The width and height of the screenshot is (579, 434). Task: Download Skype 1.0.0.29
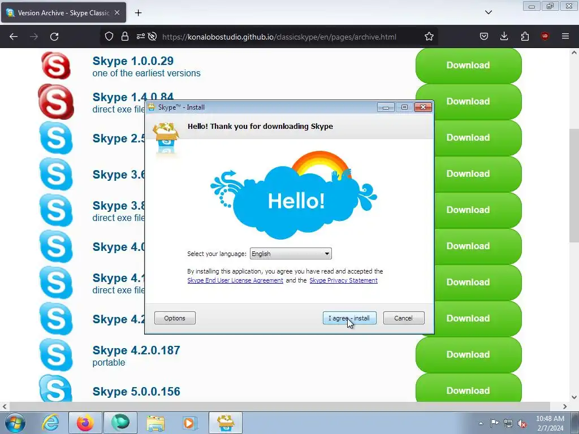click(468, 66)
